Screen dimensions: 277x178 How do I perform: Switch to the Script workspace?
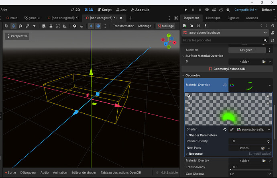[x=104, y=9]
